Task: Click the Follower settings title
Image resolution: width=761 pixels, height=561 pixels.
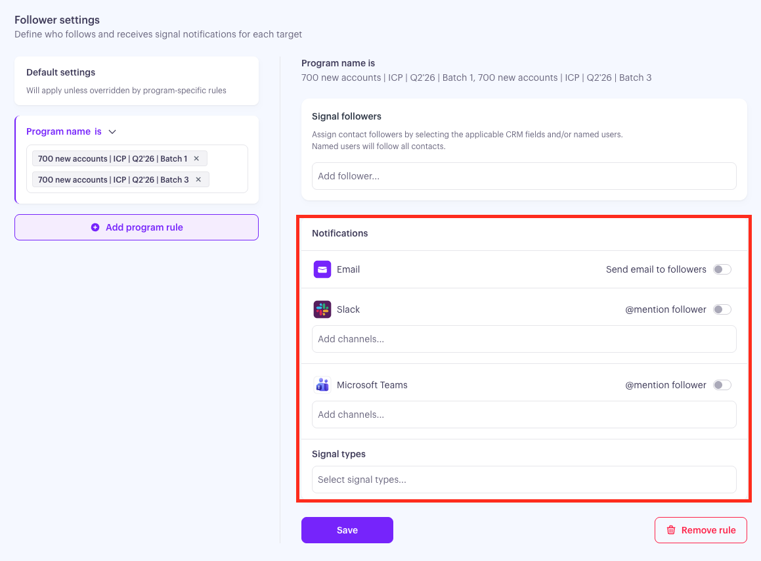Action: 56,20
